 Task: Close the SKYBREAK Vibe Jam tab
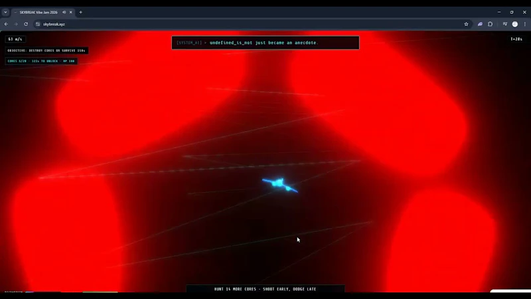pyautogui.click(x=71, y=12)
